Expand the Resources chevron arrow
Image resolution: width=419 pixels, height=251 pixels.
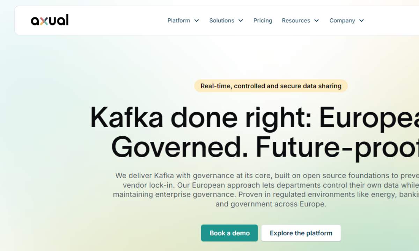[317, 21]
